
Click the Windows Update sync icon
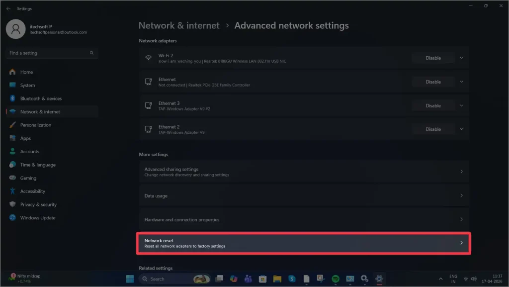pyautogui.click(x=12, y=217)
